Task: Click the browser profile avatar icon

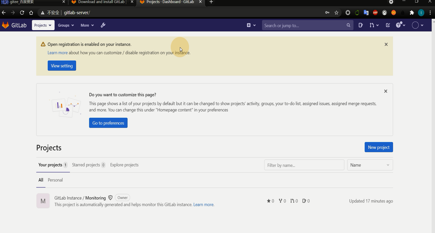Action: 421,12
